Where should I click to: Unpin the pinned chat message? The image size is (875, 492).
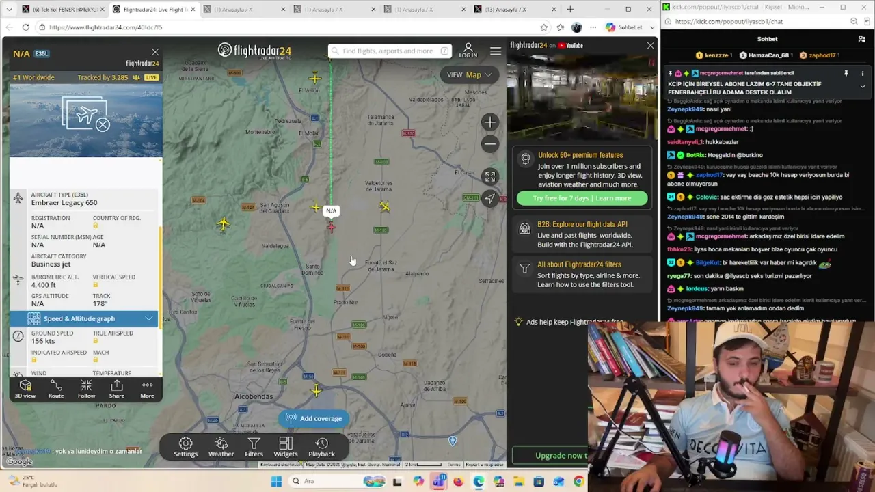846,73
